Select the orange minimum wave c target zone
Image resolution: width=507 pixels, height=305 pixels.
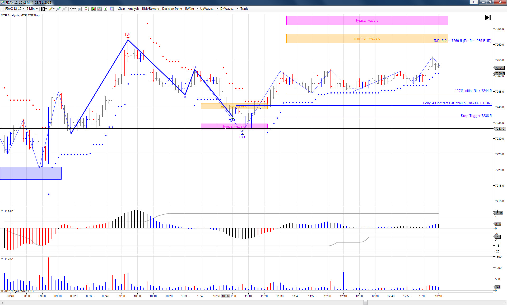[367, 39]
